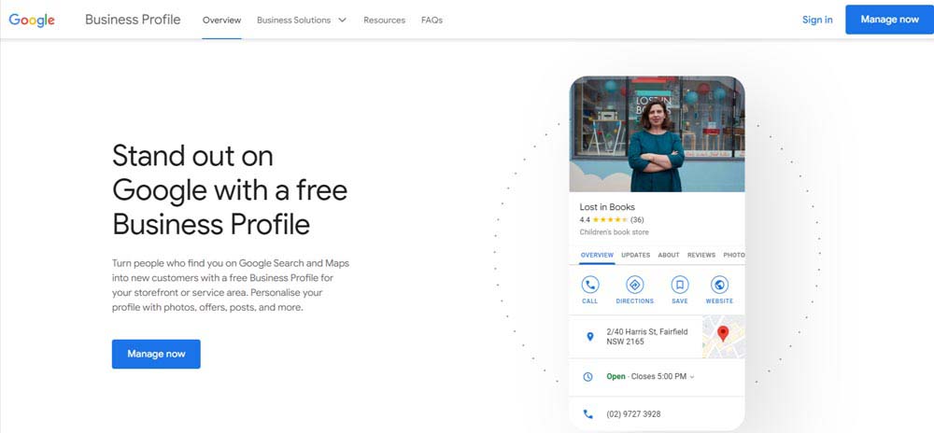The width and height of the screenshot is (934, 433).
Task: Click the red map marker
Action: tap(723, 333)
